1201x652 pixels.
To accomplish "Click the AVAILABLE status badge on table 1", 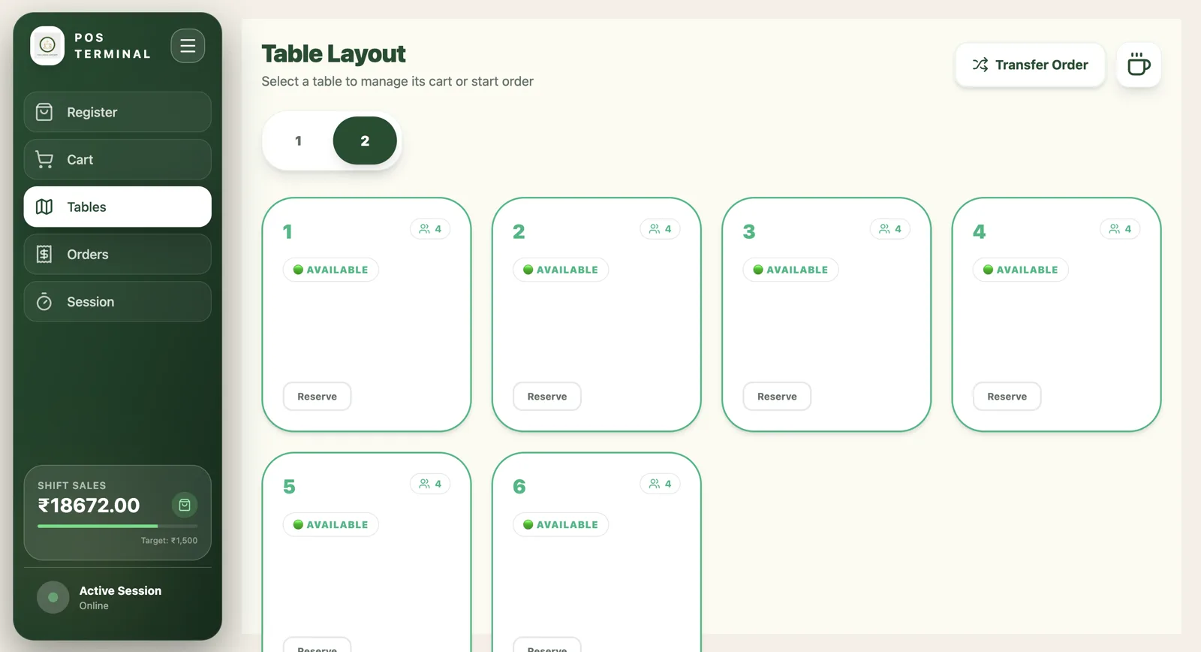I will 331,270.
